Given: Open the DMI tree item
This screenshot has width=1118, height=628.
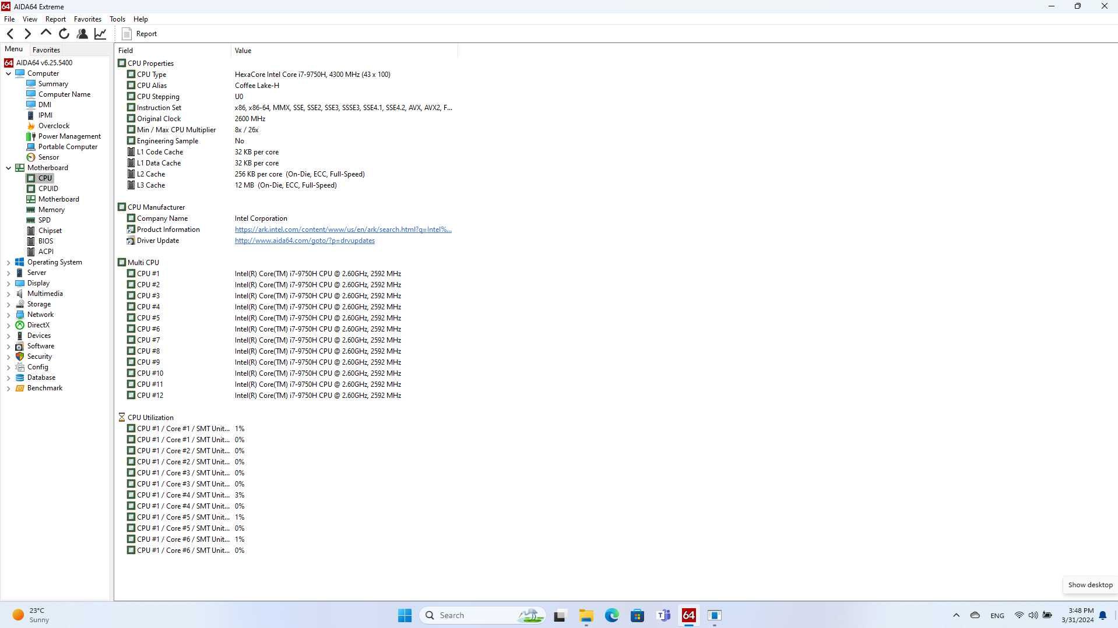Looking at the screenshot, I should coord(44,105).
